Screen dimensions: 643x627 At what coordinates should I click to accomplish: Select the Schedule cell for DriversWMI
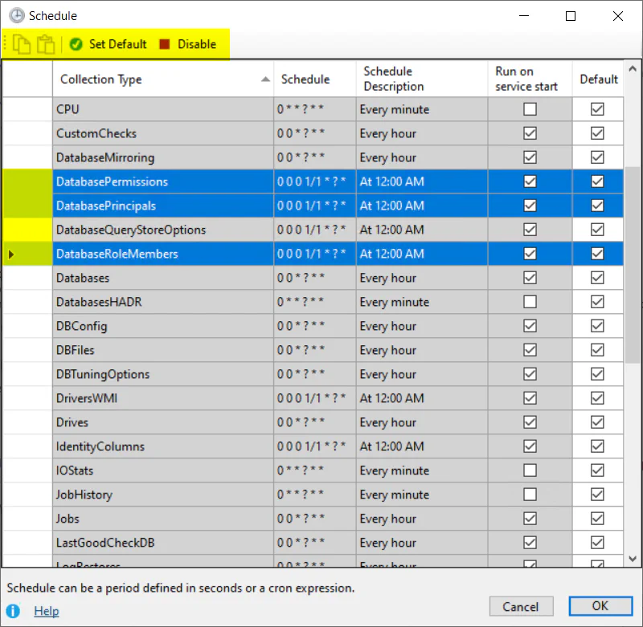click(314, 398)
